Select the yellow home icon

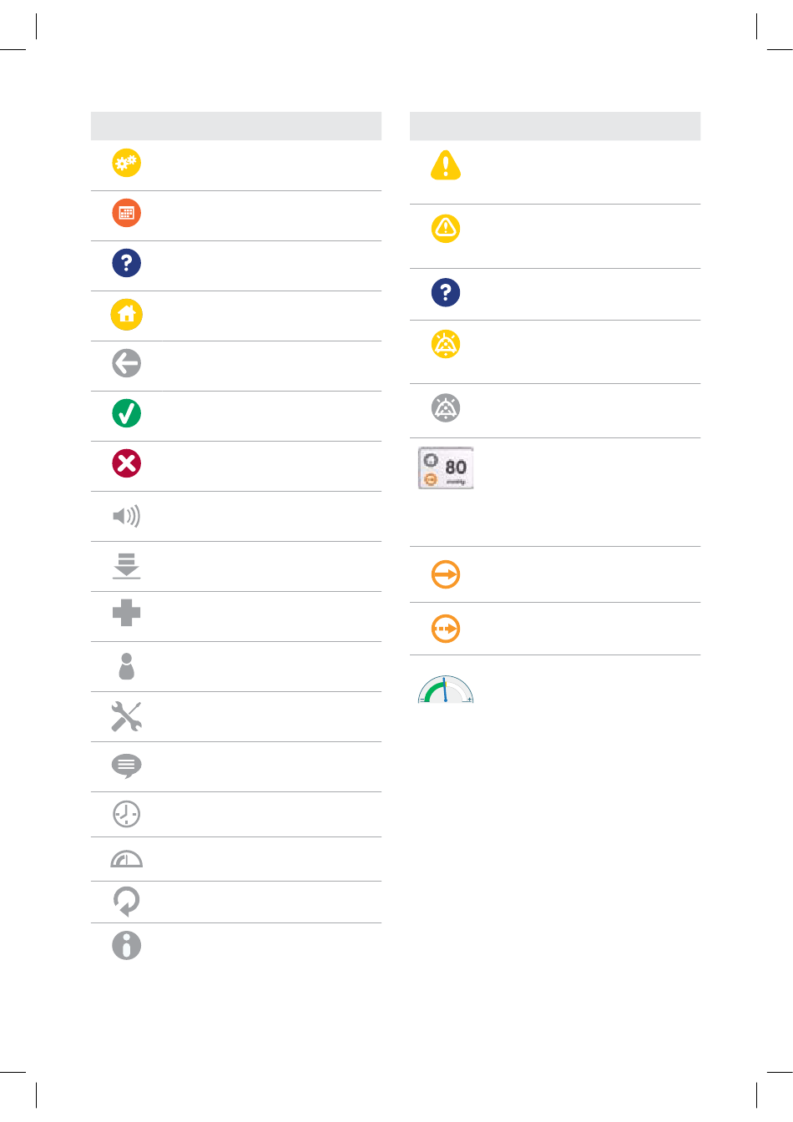(x=127, y=315)
